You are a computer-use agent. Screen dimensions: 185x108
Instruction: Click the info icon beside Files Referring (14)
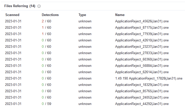click(x=39, y=6)
